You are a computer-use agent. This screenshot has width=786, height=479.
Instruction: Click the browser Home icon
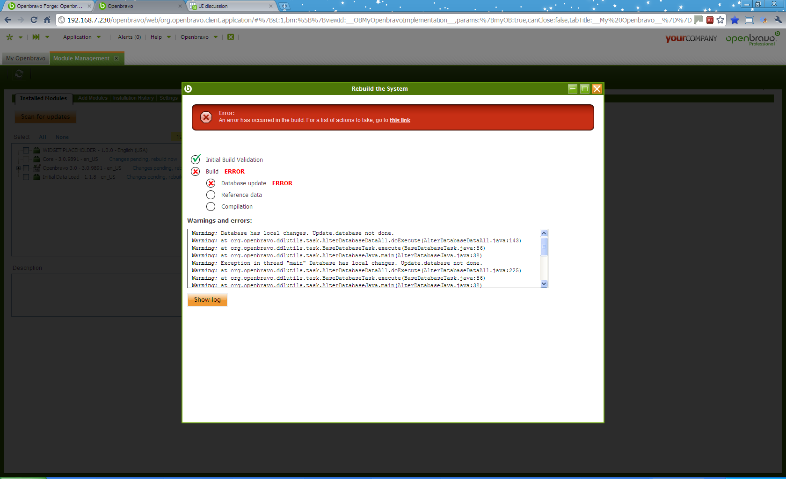(x=47, y=20)
